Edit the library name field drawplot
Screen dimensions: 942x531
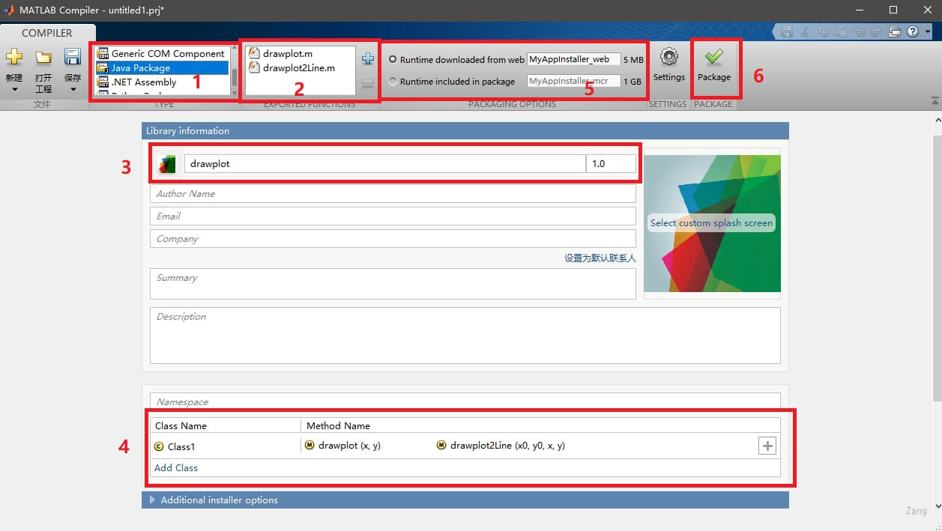(x=384, y=164)
